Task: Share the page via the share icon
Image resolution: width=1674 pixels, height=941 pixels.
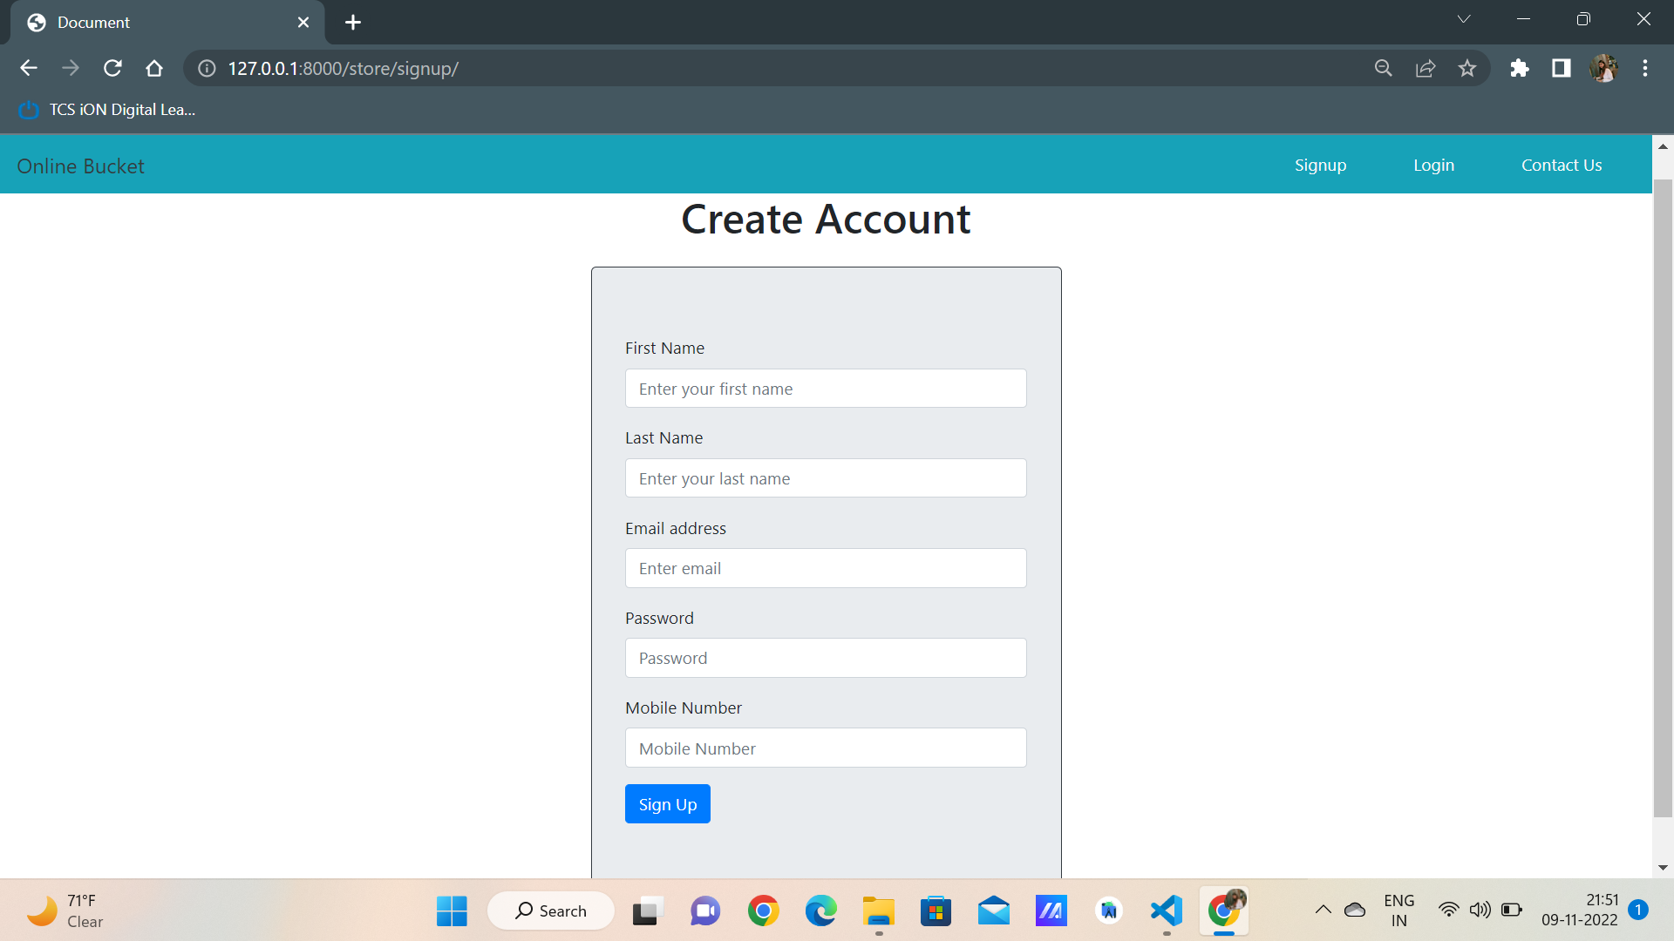Action: [1426, 68]
